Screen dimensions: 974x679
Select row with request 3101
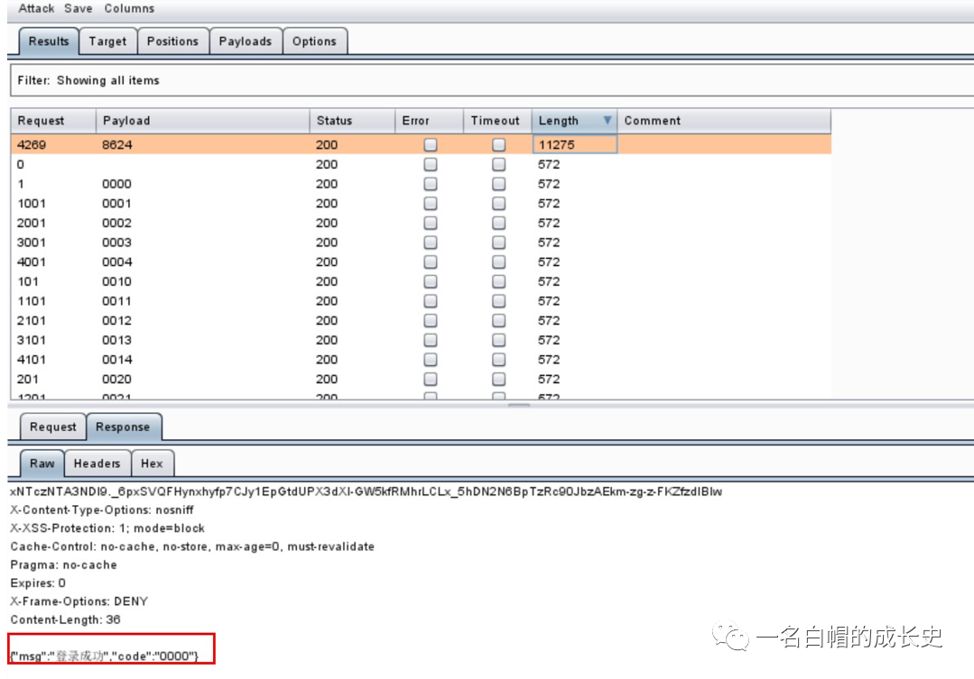tap(421, 340)
